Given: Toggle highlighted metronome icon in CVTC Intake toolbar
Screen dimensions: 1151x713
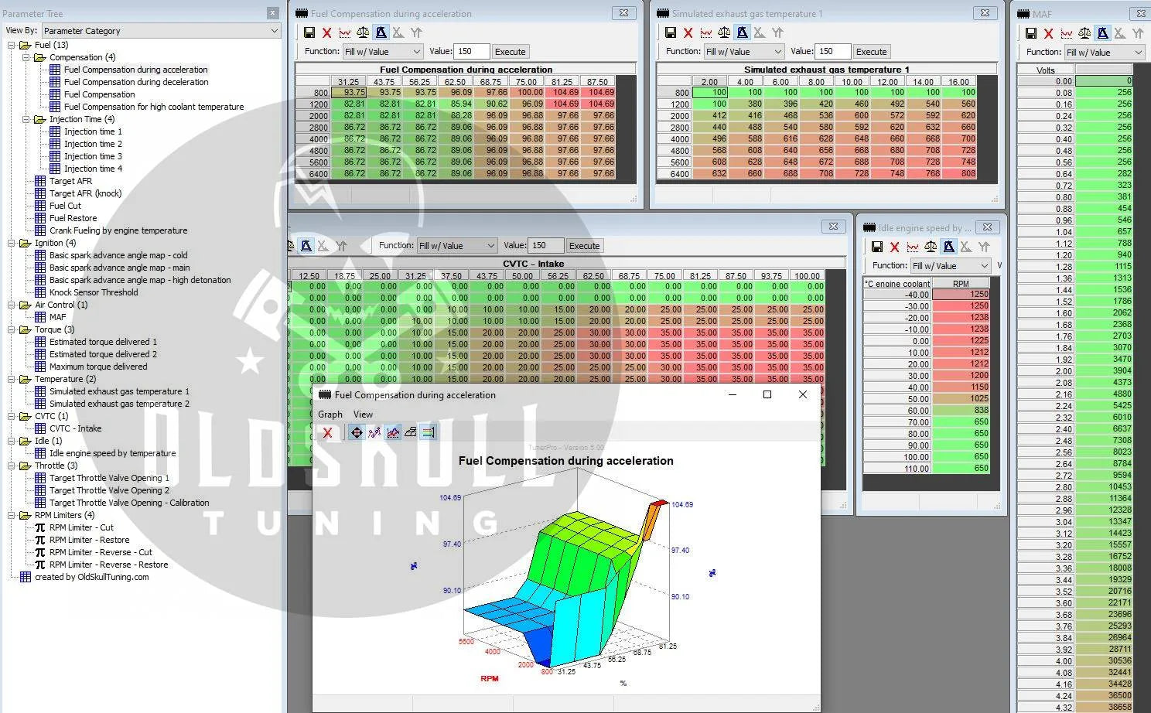Looking at the screenshot, I should pos(306,246).
